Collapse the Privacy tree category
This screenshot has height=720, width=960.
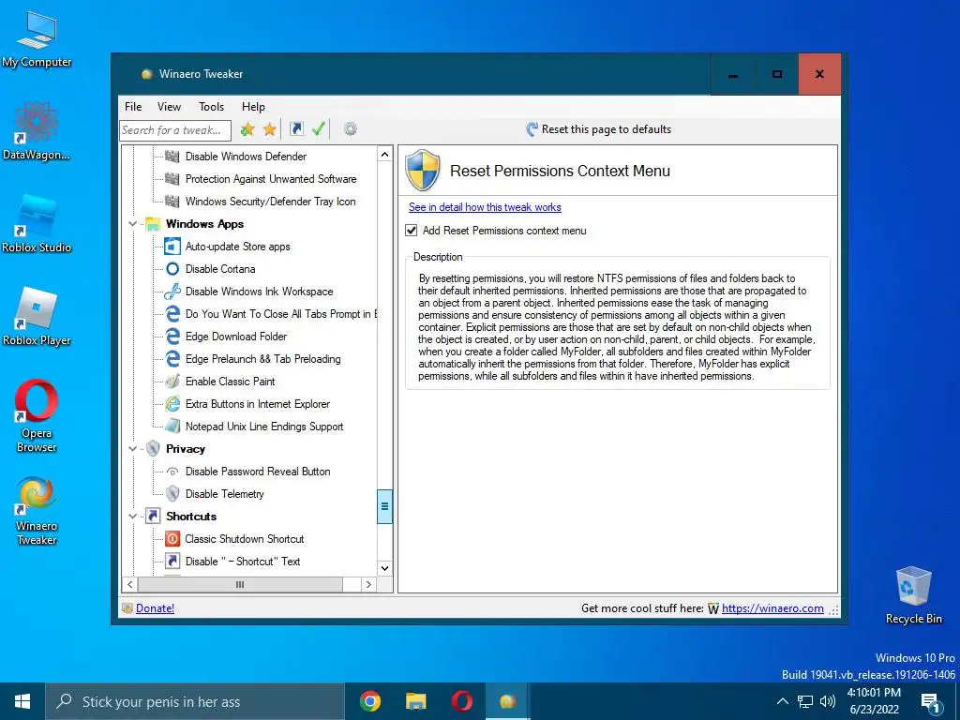click(x=132, y=449)
